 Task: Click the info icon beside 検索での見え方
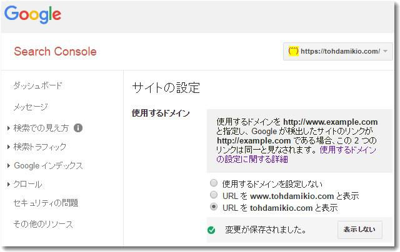pos(78,128)
